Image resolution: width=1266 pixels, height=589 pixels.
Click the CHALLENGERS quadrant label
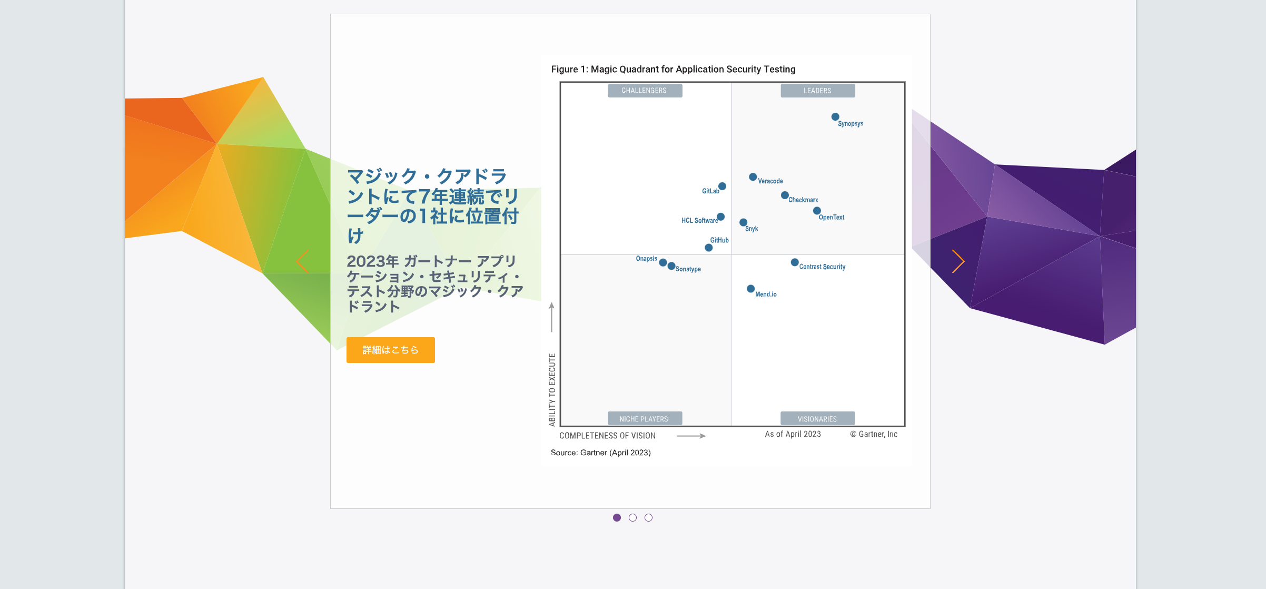click(645, 91)
